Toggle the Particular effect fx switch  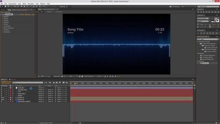point(3,14)
